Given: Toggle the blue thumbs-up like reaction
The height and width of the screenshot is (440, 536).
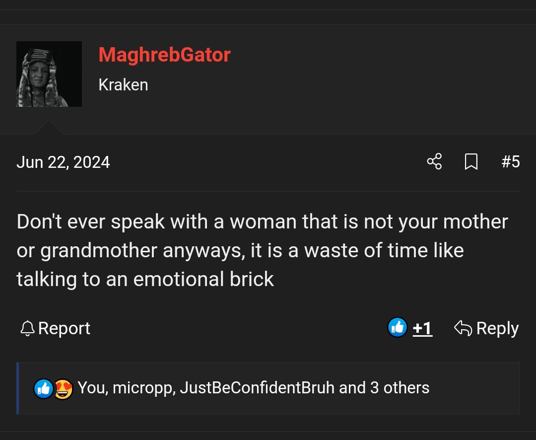Looking at the screenshot, I should [397, 328].
